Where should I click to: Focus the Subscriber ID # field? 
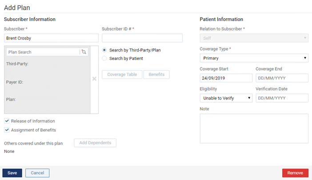(x=142, y=38)
